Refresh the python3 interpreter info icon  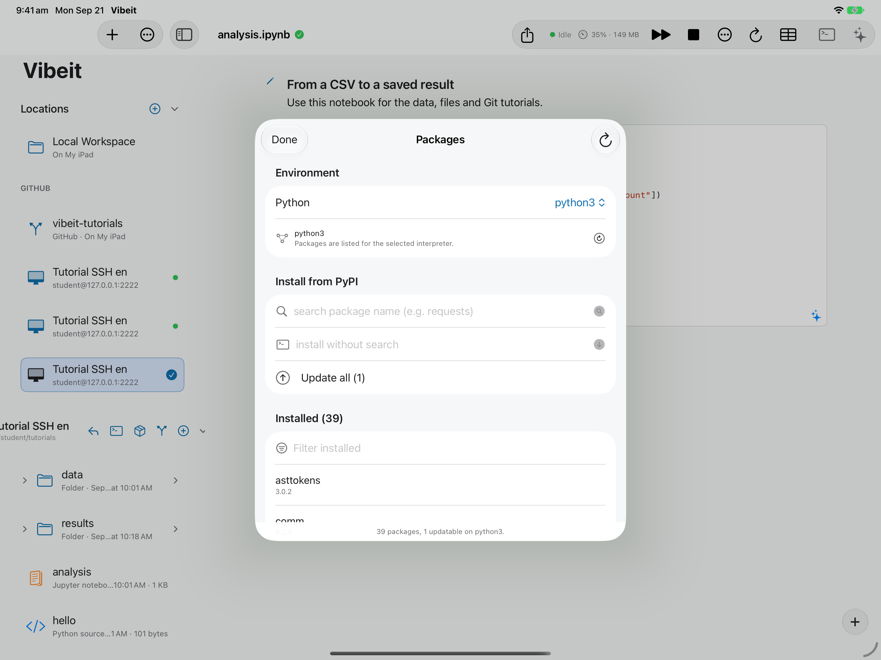(599, 238)
